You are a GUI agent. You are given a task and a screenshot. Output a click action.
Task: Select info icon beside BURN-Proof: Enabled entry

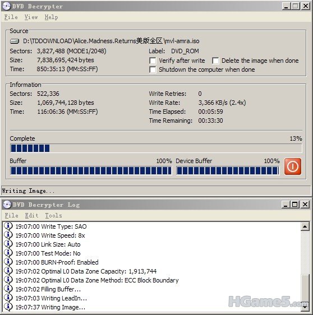coord(8,262)
